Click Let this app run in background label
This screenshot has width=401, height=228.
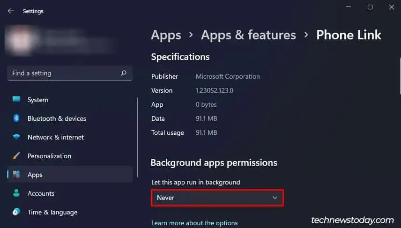click(196, 182)
